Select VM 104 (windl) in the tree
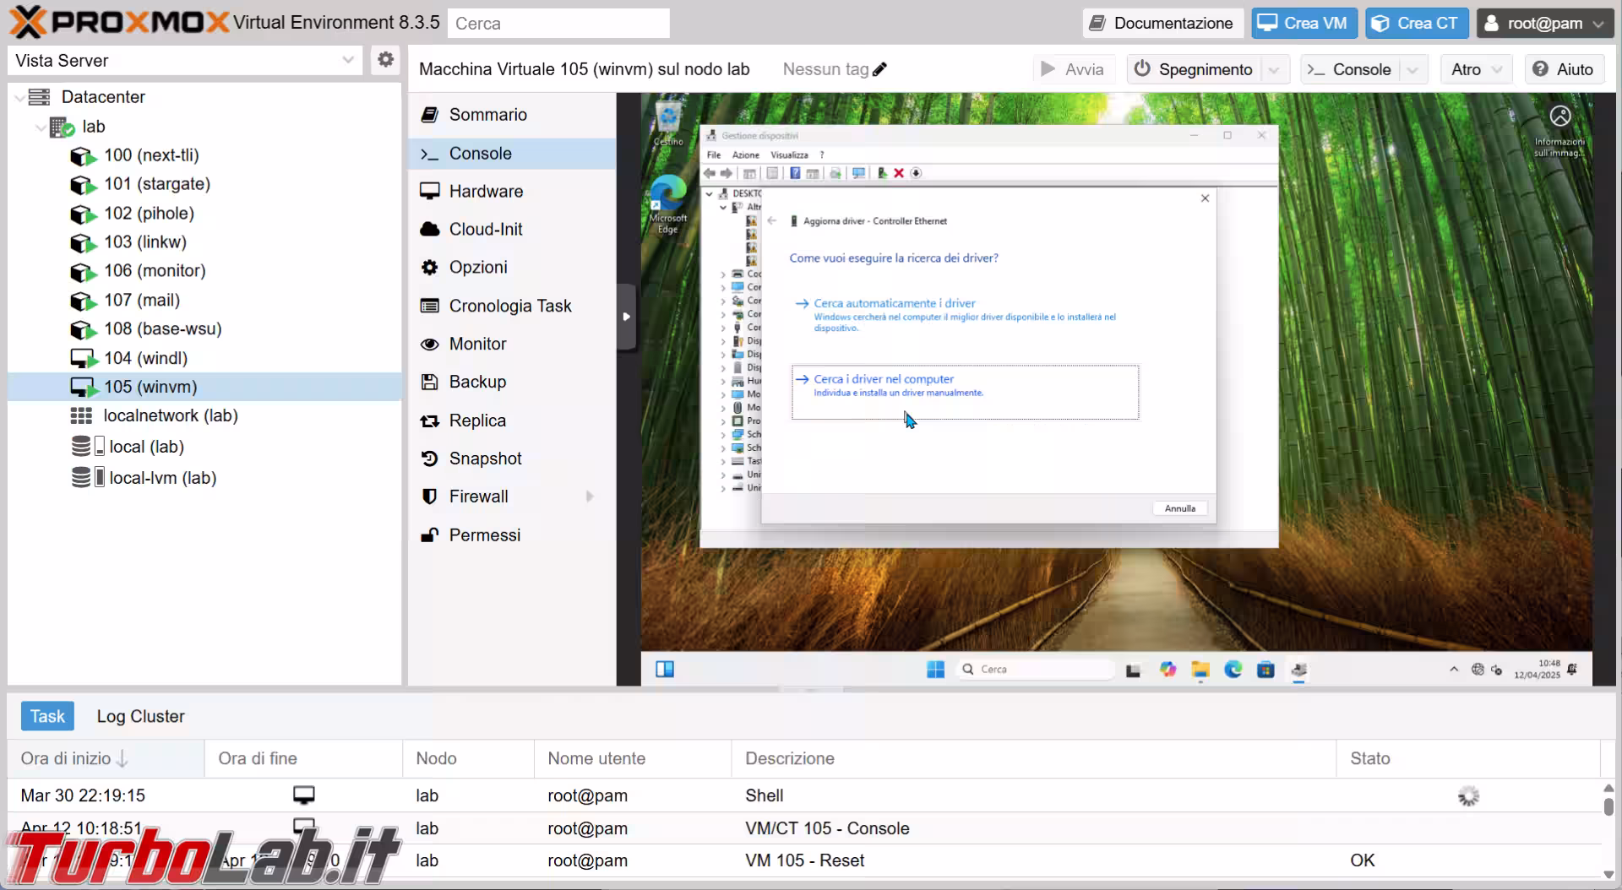 [145, 358]
